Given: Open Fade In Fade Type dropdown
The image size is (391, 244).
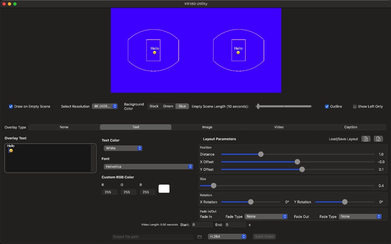Looking at the screenshot, I should [x=266, y=216].
